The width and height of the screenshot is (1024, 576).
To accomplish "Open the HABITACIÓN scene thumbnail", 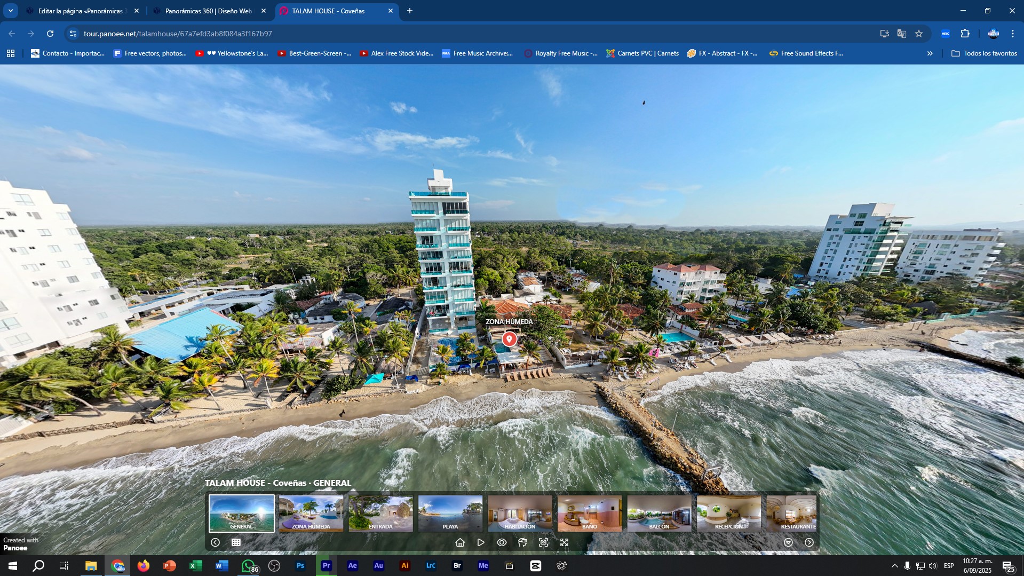I will pos(520,513).
